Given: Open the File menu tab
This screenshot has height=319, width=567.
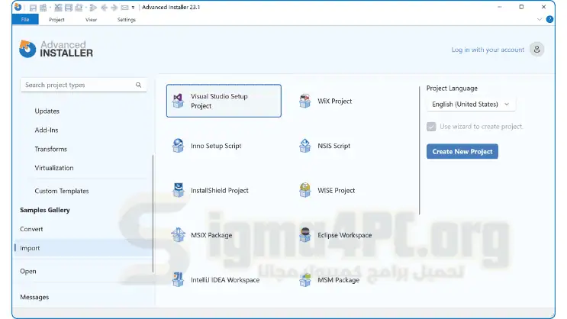Looking at the screenshot, I should click(x=25, y=20).
